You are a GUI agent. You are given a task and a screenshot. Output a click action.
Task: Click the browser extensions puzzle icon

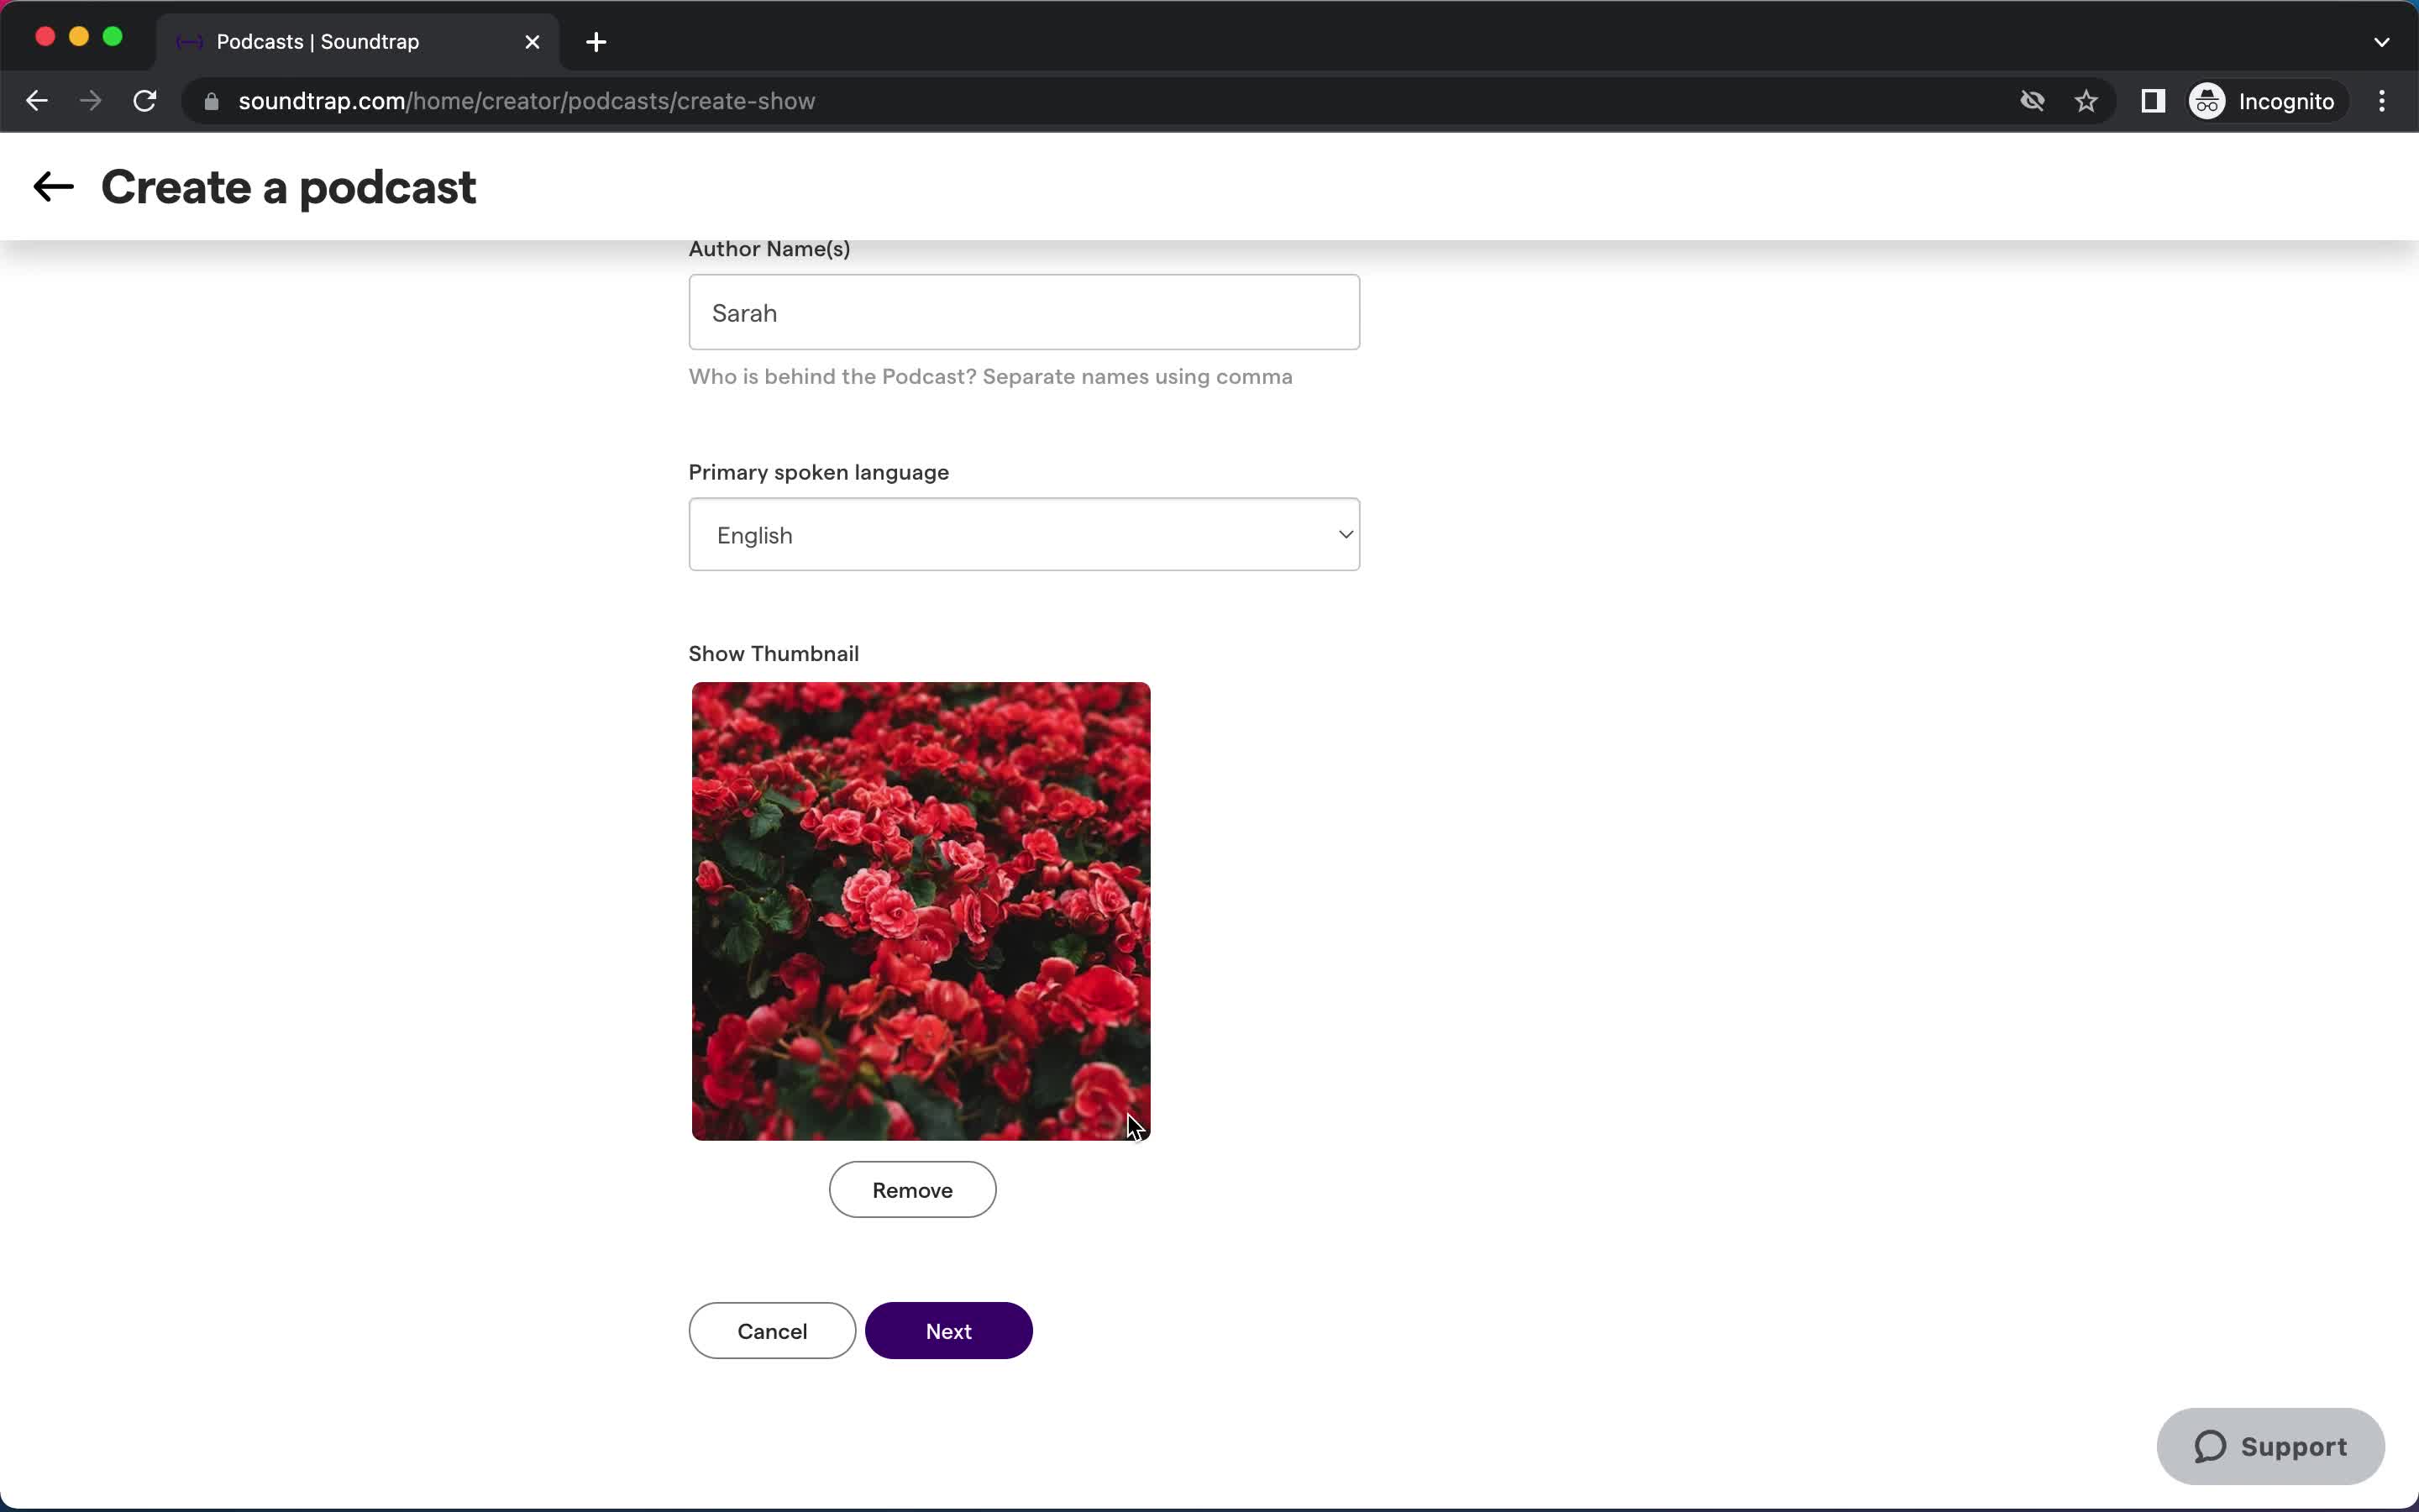point(2151,101)
